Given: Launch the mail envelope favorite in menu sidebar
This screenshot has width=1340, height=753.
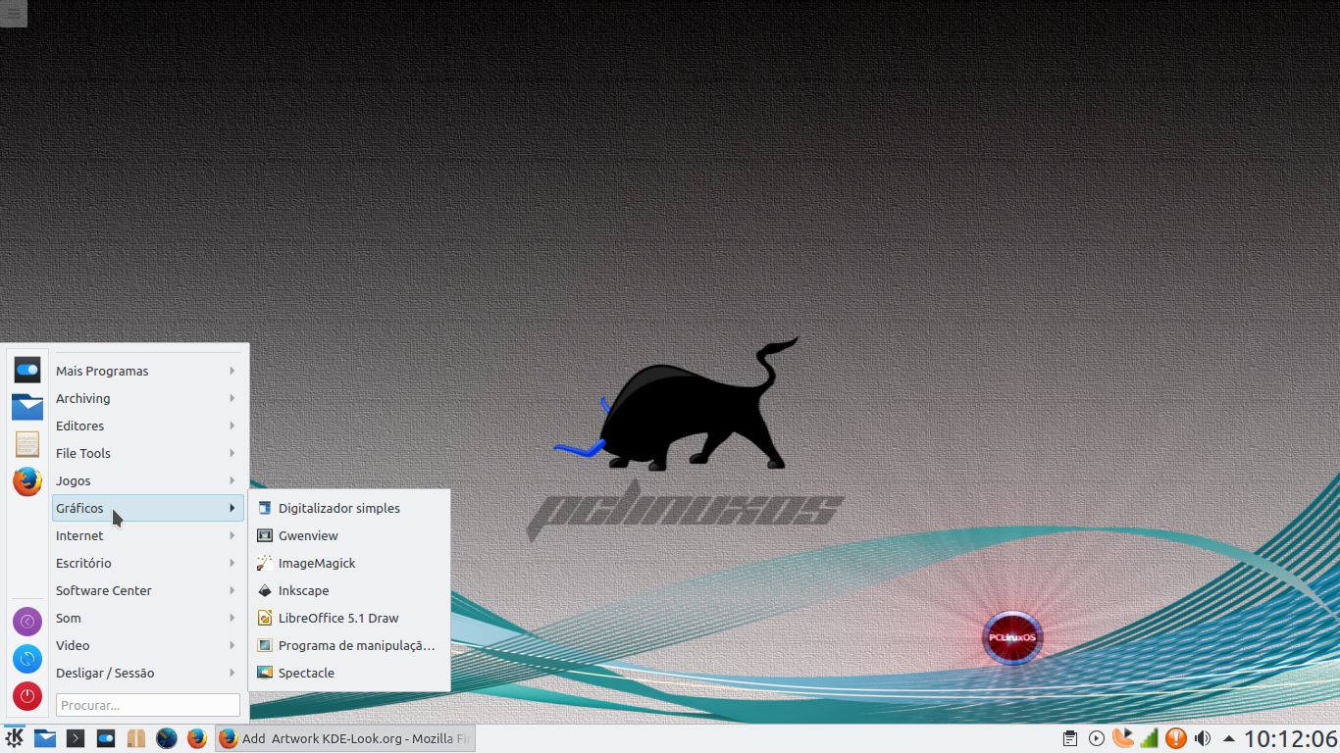Looking at the screenshot, I should click(27, 407).
